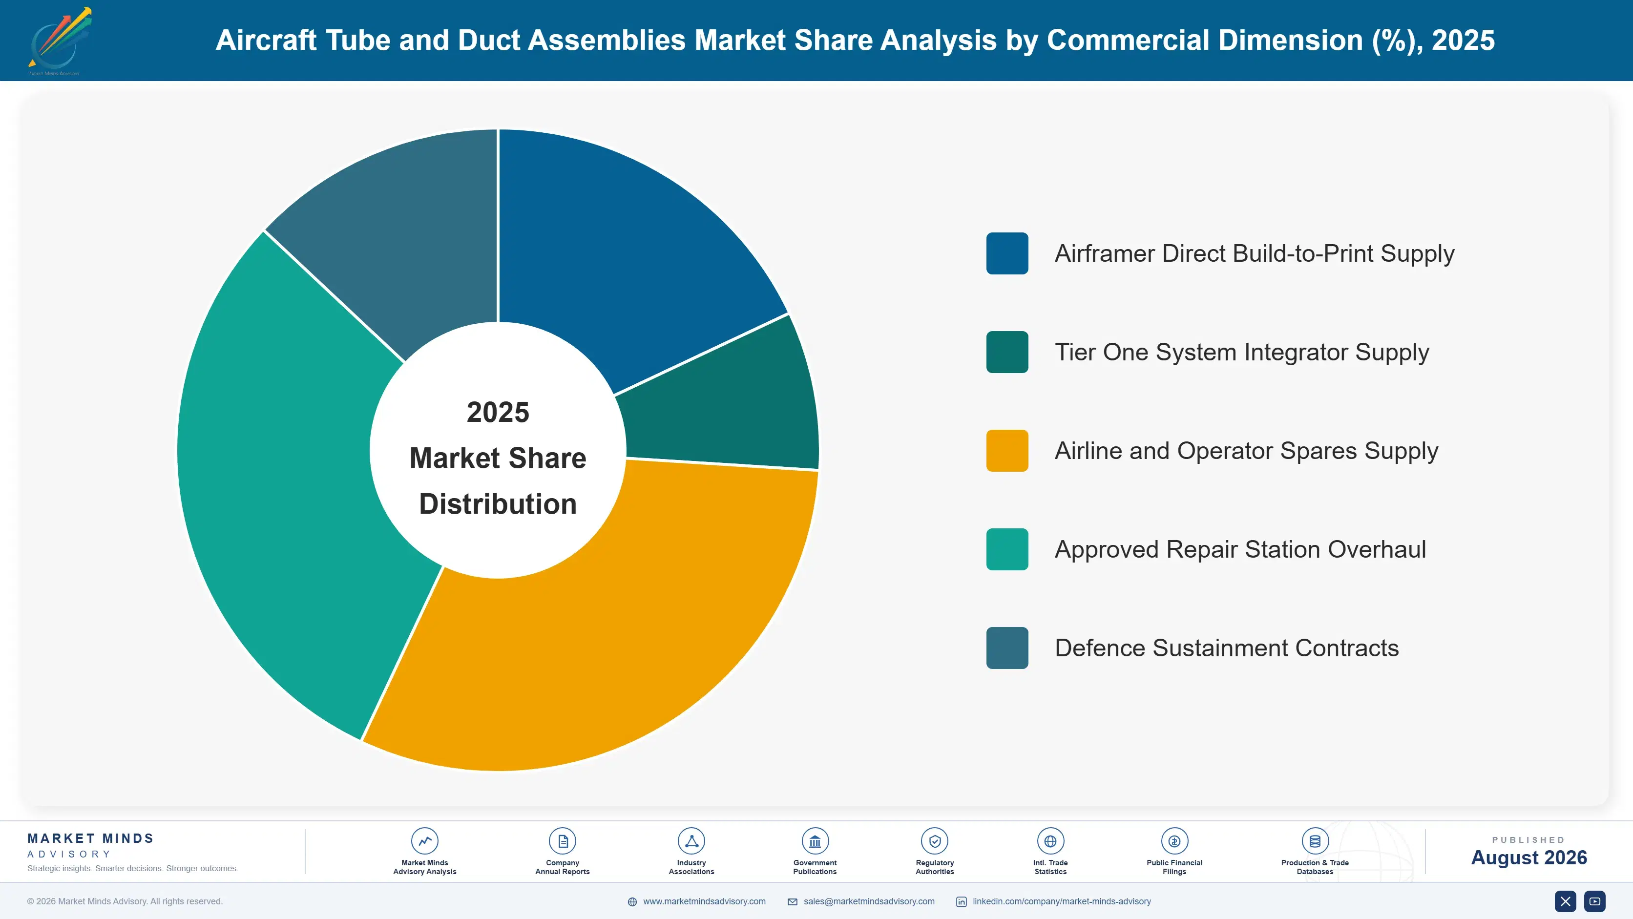Click the globe icon beside website address

pyautogui.click(x=632, y=902)
